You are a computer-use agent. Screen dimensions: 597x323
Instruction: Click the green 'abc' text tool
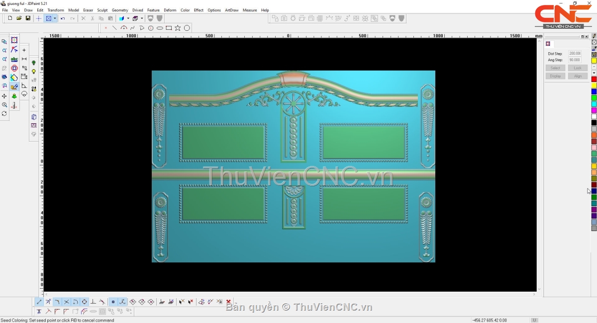(x=14, y=59)
